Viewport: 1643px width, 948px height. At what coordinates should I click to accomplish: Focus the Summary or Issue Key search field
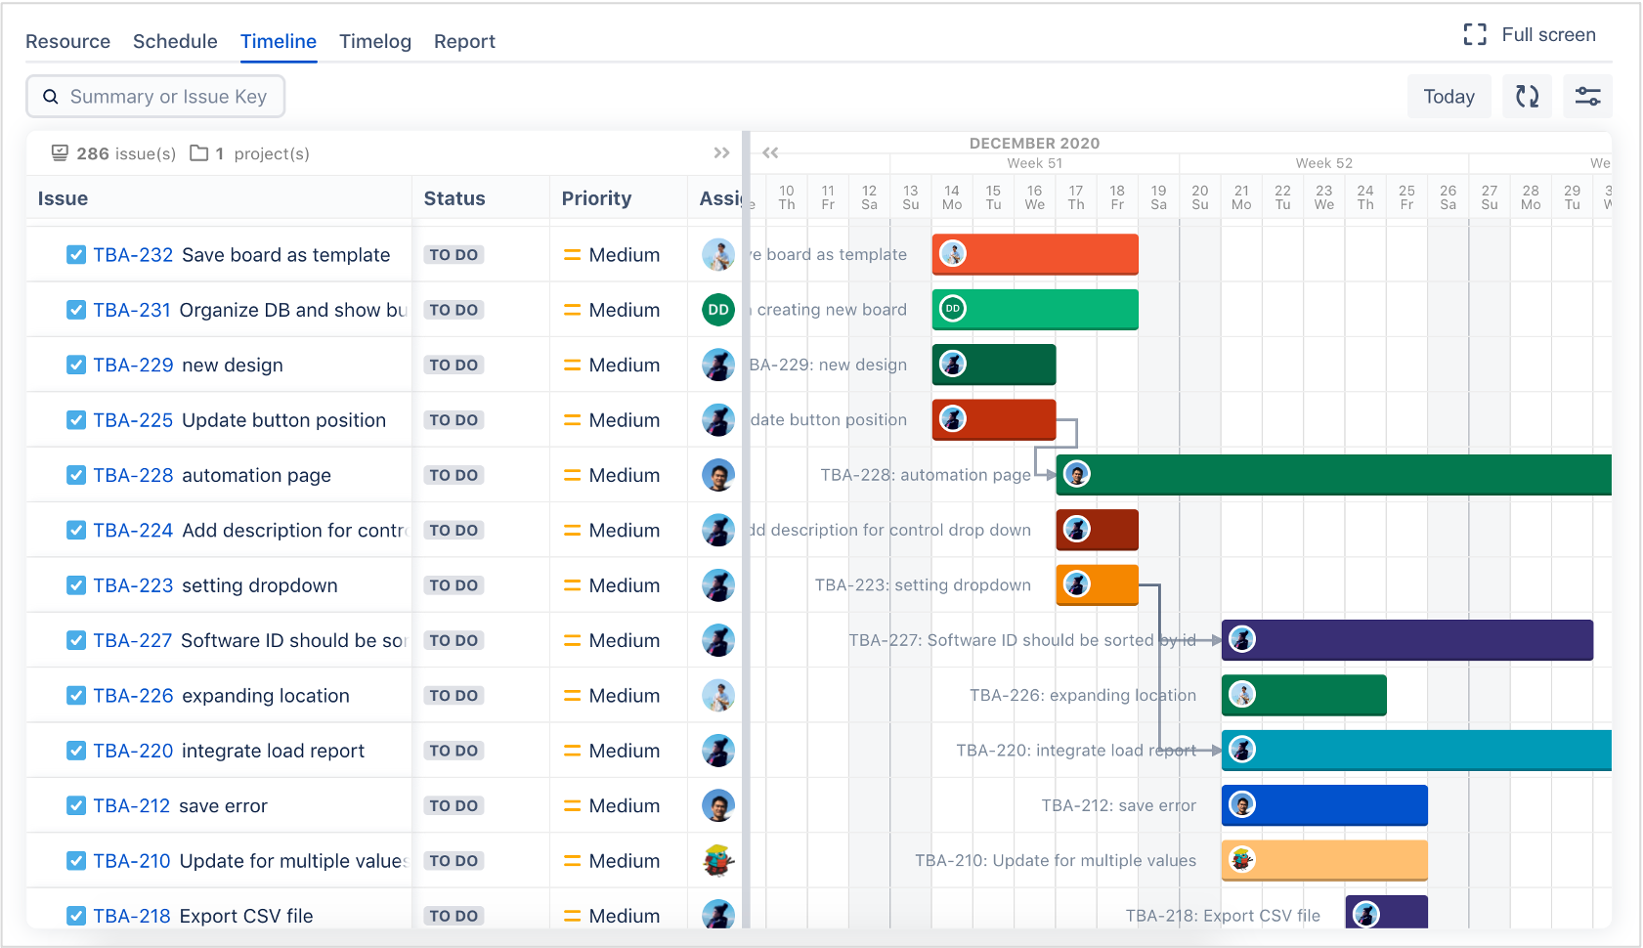(x=168, y=97)
